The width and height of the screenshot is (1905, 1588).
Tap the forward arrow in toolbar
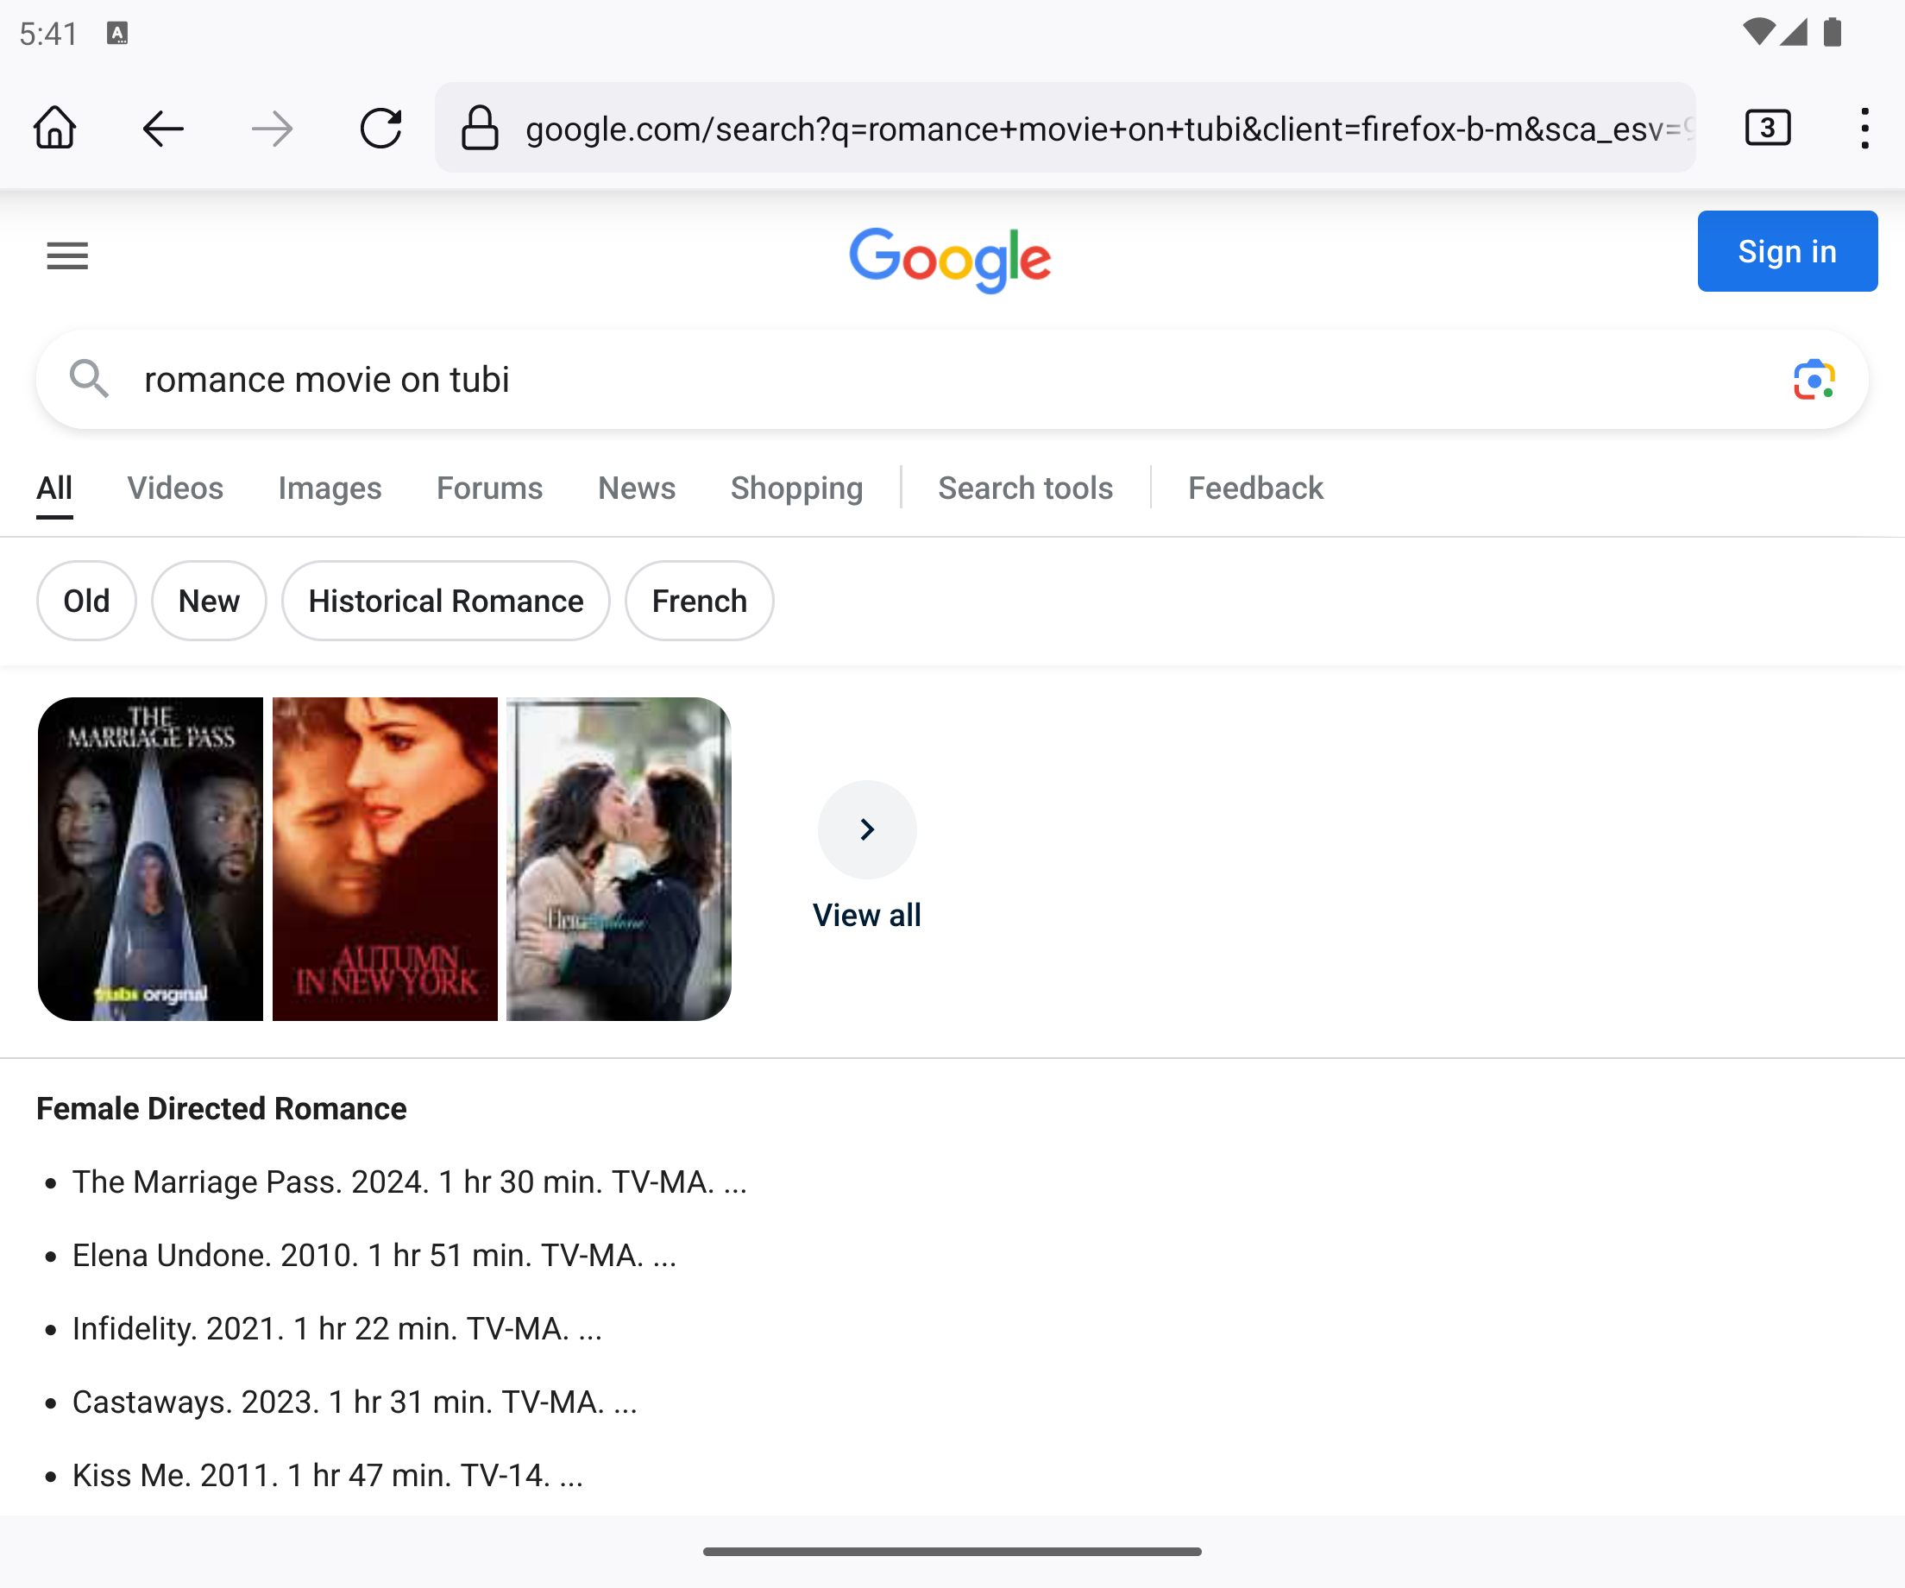tap(272, 129)
